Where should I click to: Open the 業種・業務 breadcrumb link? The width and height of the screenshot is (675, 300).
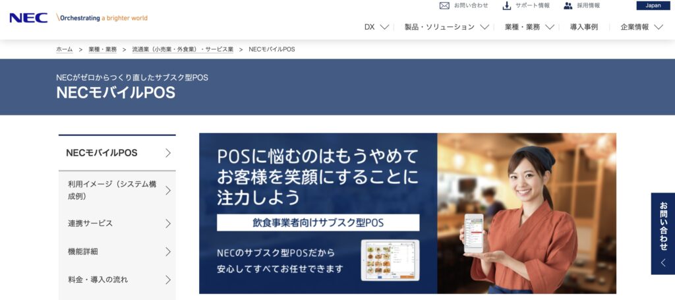coord(102,49)
